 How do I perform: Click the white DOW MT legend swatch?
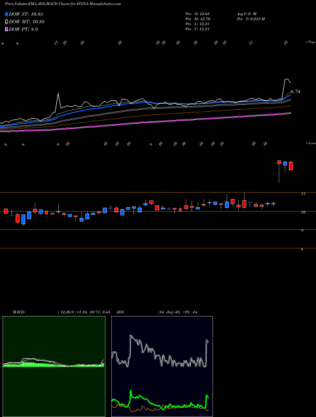click(x=6, y=22)
